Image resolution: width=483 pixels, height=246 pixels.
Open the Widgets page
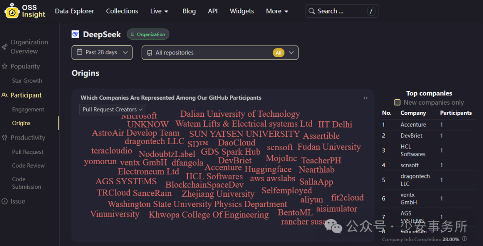(x=242, y=11)
